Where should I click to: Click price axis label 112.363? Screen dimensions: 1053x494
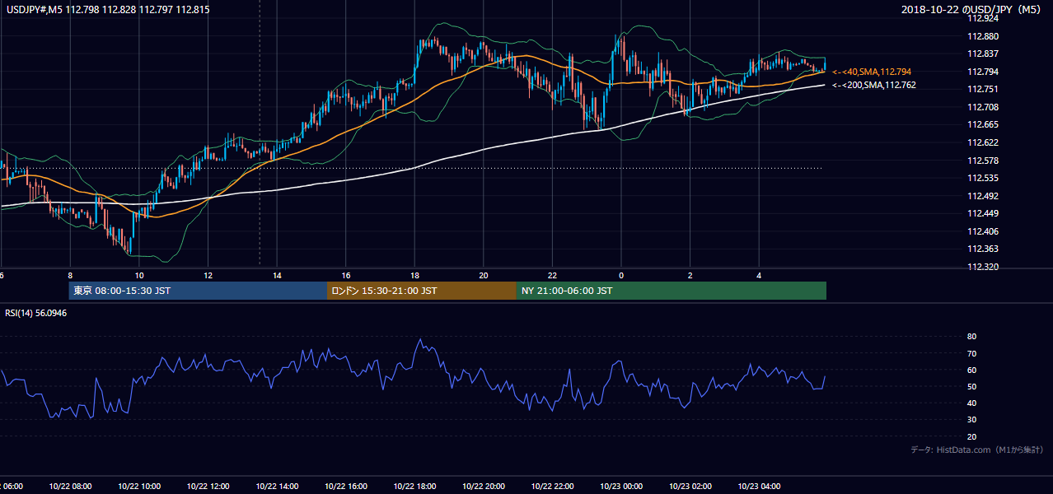(983, 249)
